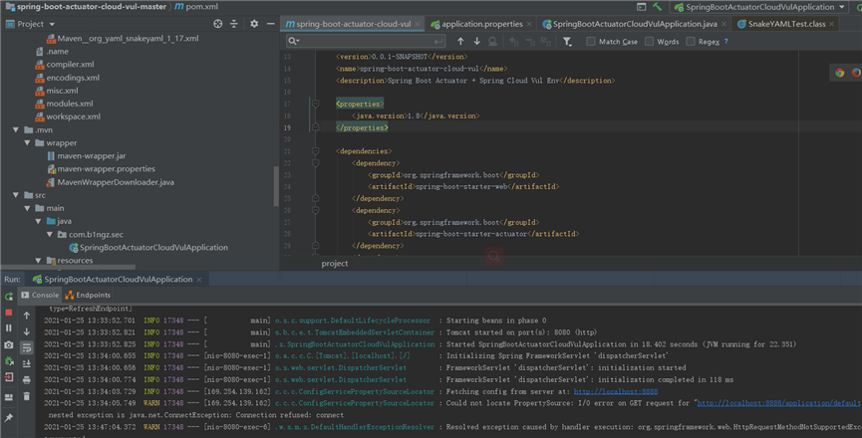Jump to next search occurrence

coord(476,41)
